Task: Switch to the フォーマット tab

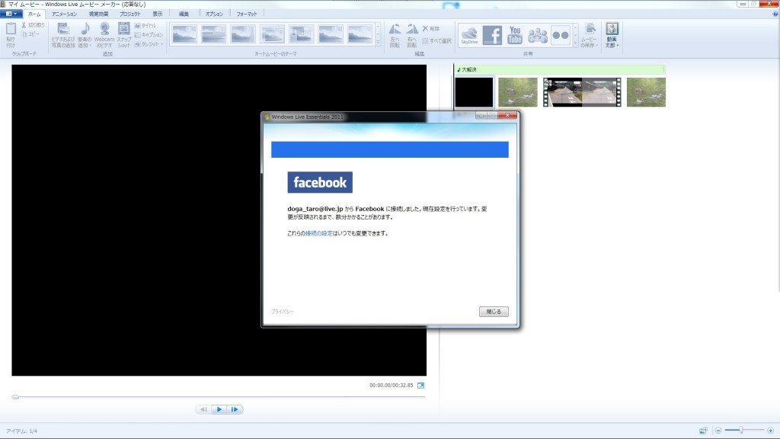Action: [x=247, y=14]
